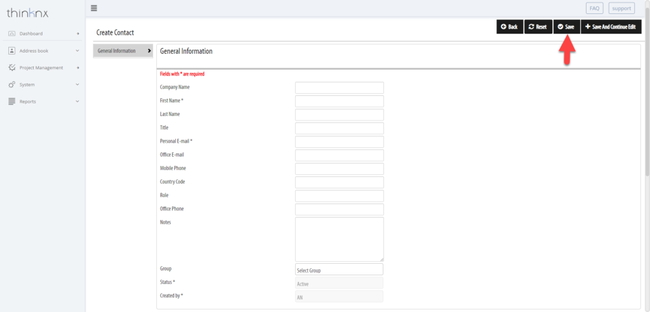
Task: Click the page vertical scrollbar
Action: (x=647, y=91)
